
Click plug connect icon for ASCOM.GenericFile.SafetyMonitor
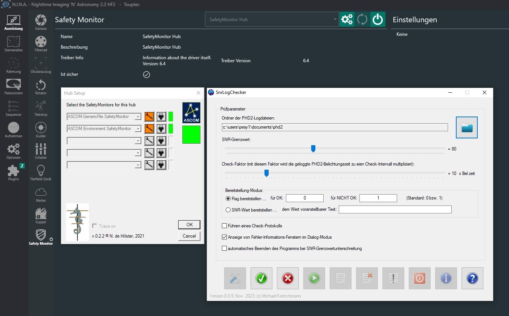[x=161, y=117]
